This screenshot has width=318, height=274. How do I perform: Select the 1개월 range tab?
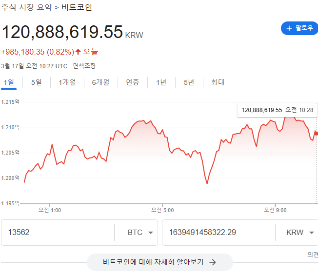point(67,82)
